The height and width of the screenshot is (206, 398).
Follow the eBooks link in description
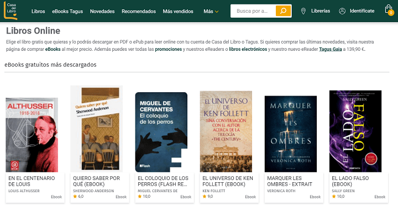53,49
